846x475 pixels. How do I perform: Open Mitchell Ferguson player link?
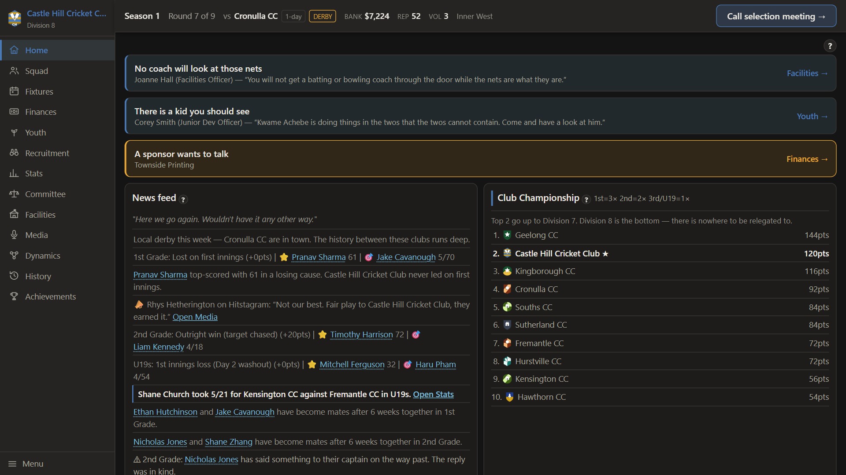352,364
